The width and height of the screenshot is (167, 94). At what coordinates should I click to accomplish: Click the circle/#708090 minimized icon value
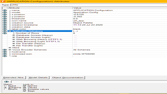tap(84, 54)
